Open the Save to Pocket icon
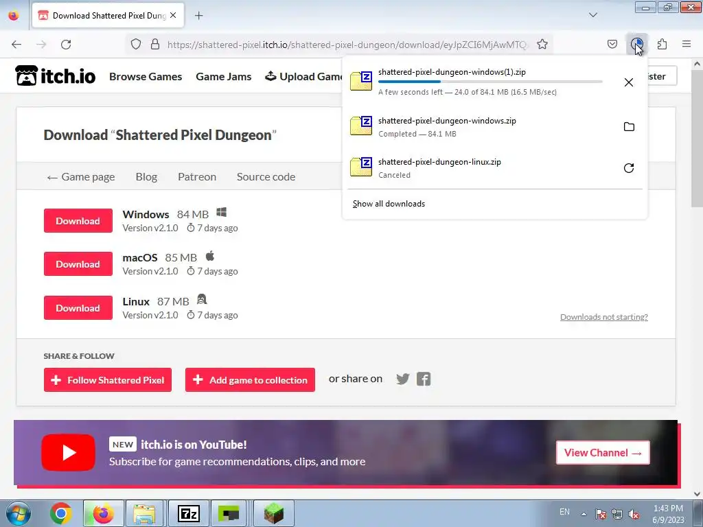 coord(612,45)
